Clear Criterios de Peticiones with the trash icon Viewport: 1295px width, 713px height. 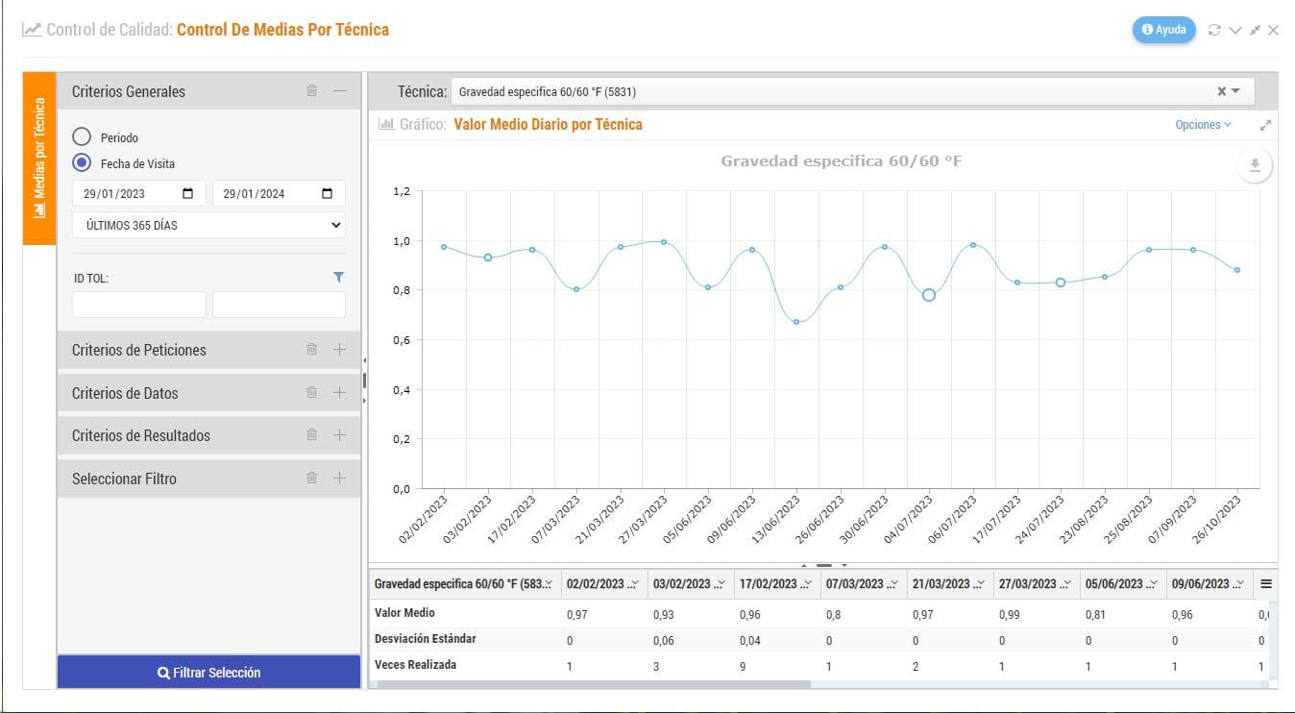click(311, 349)
